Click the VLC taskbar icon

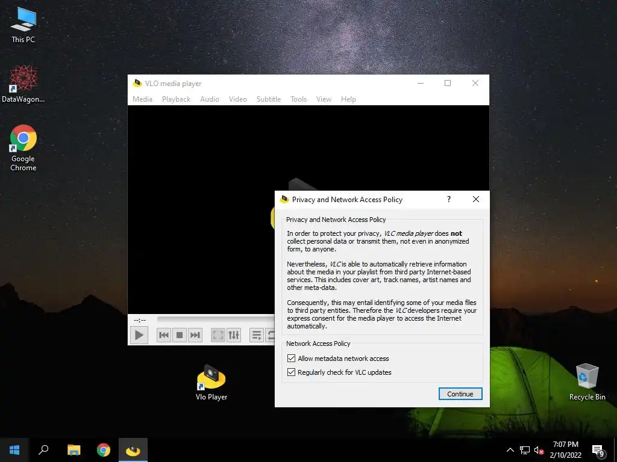(x=133, y=450)
